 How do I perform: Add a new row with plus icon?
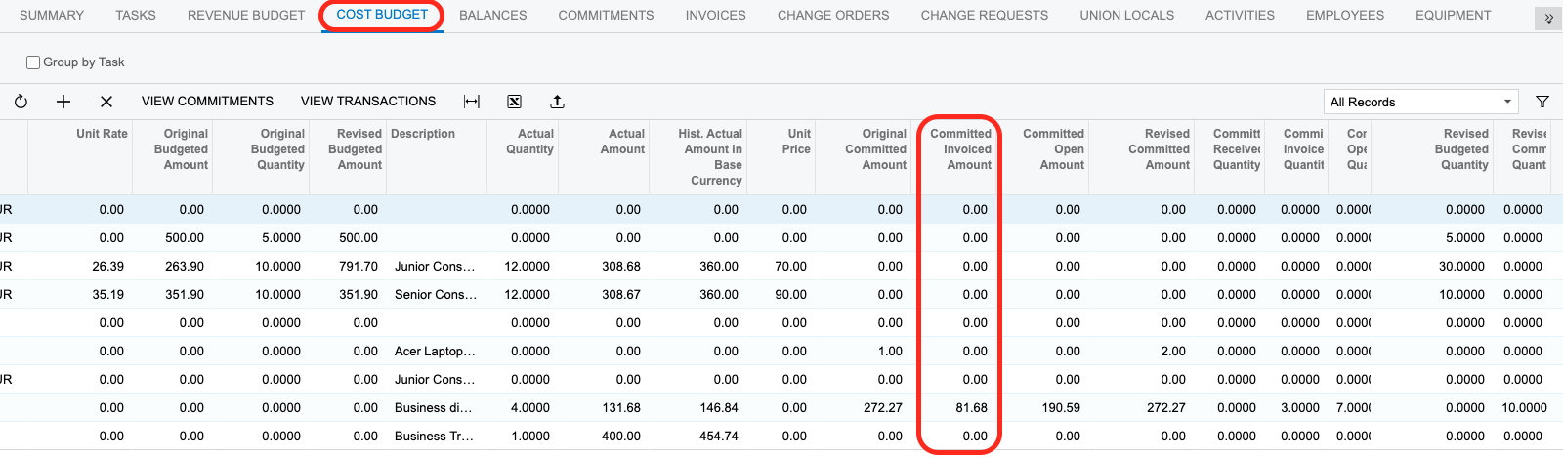click(63, 102)
